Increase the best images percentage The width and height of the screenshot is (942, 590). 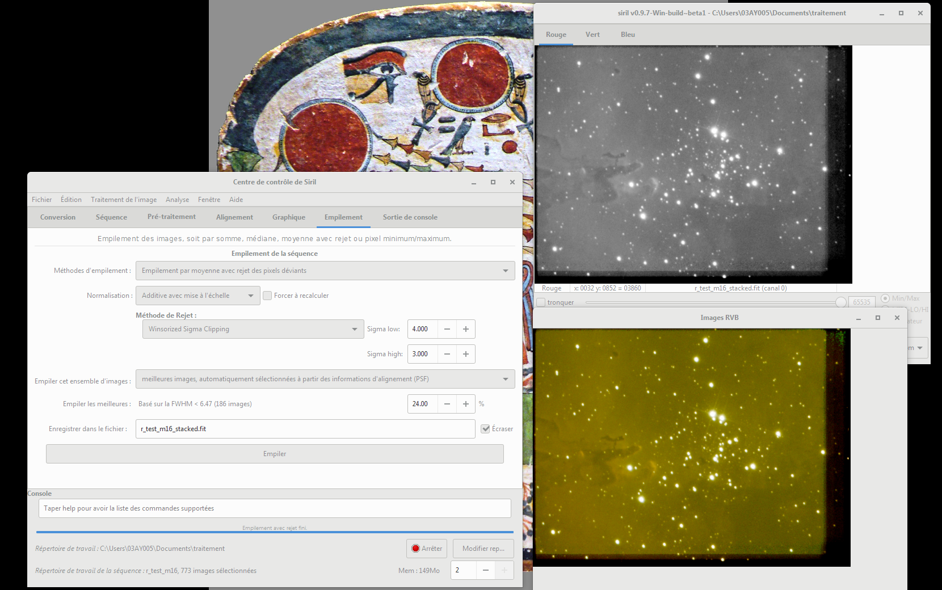tap(466, 404)
